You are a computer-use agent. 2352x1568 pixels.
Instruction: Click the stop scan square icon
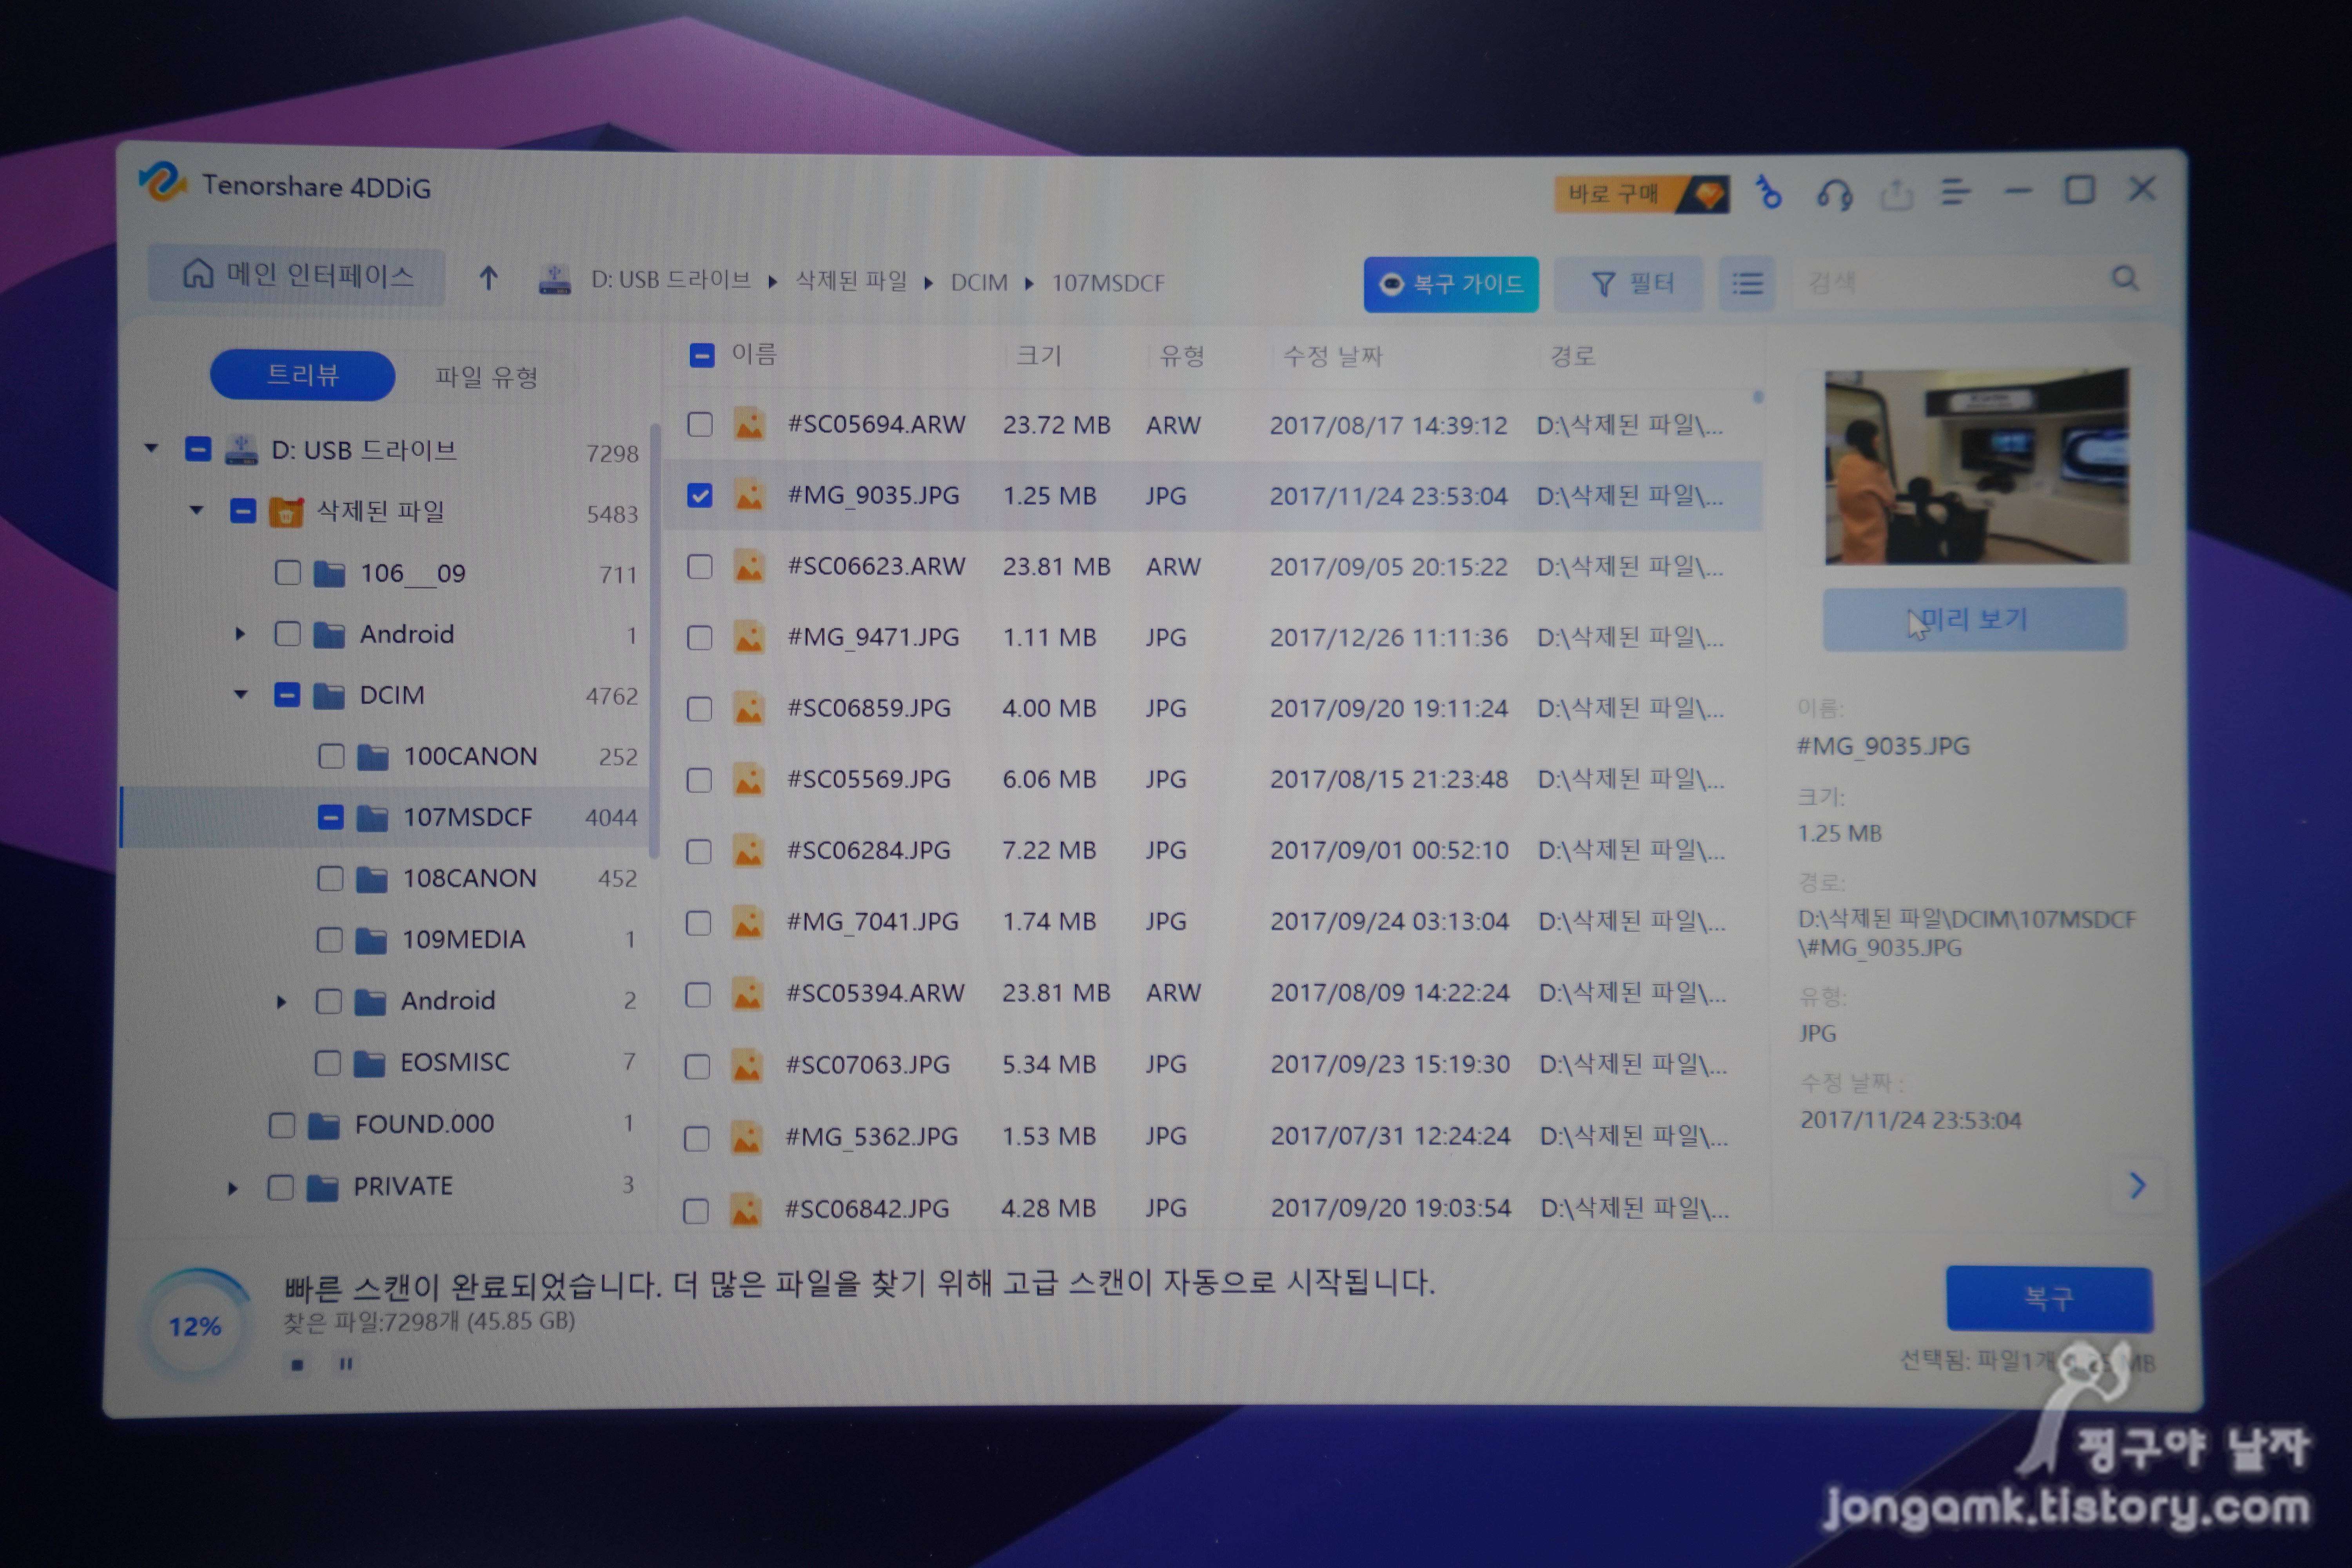coord(297,1365)
